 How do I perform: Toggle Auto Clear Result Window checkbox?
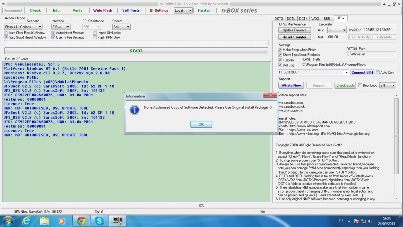coord(6,33)
